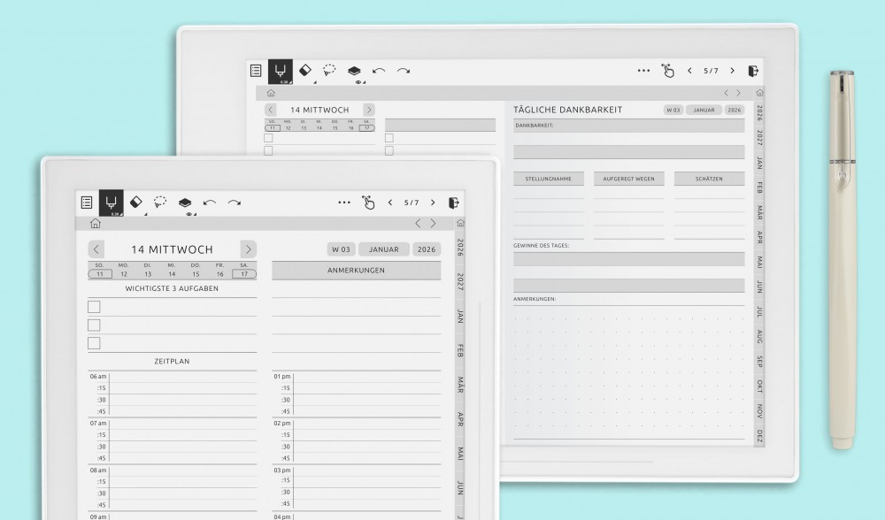Click the undo arrow on the front tablet
The image size is (885, 520).
[210, 203]
